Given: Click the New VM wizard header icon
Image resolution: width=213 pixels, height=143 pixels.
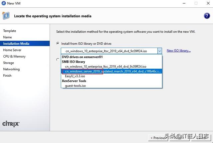Looking at the screenshot, I should click(6, 16).
